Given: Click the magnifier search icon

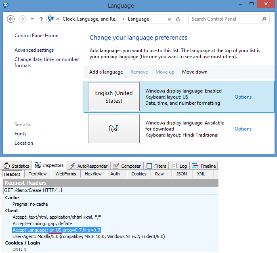Looking at the screenshot, I should 264,19.
